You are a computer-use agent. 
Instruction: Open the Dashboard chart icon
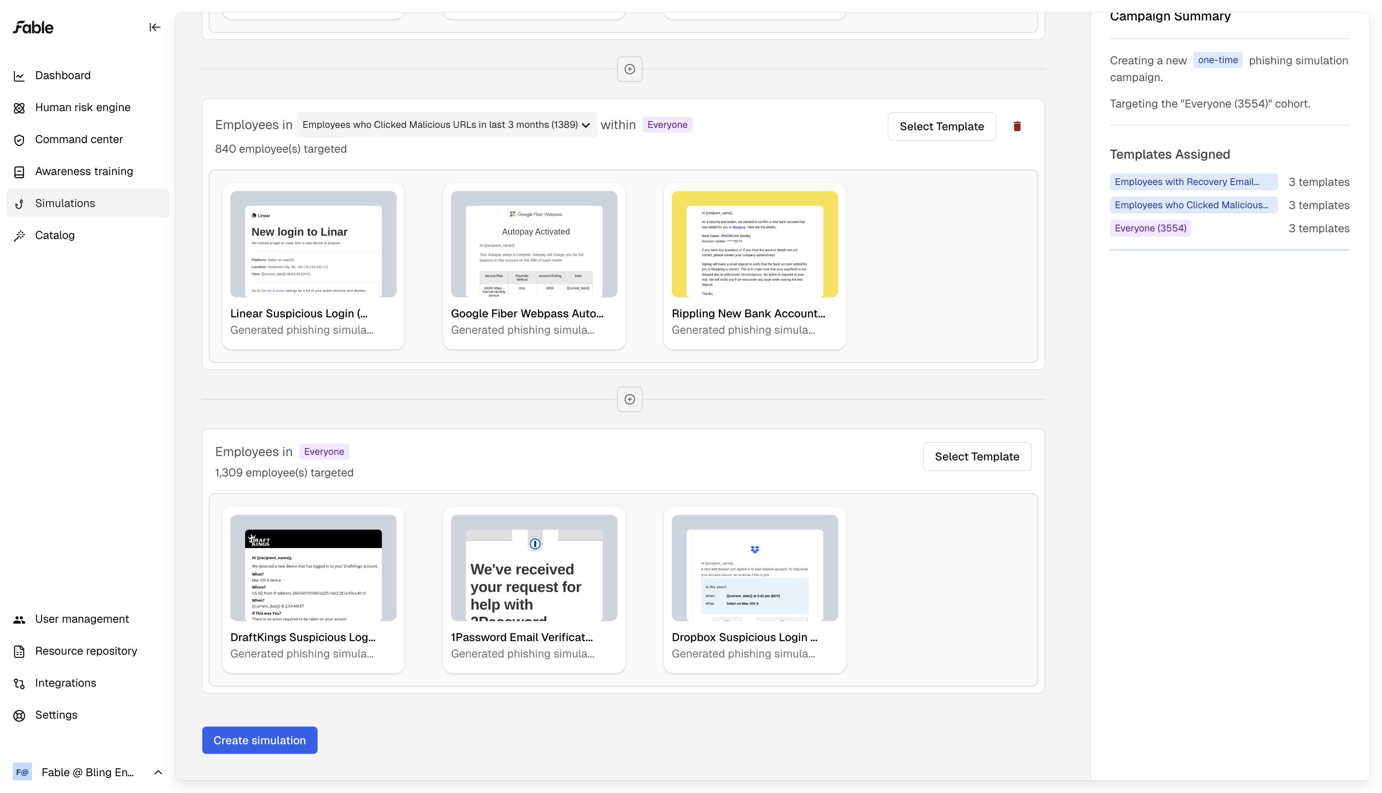pyautogui.click(x=19, y=76)
